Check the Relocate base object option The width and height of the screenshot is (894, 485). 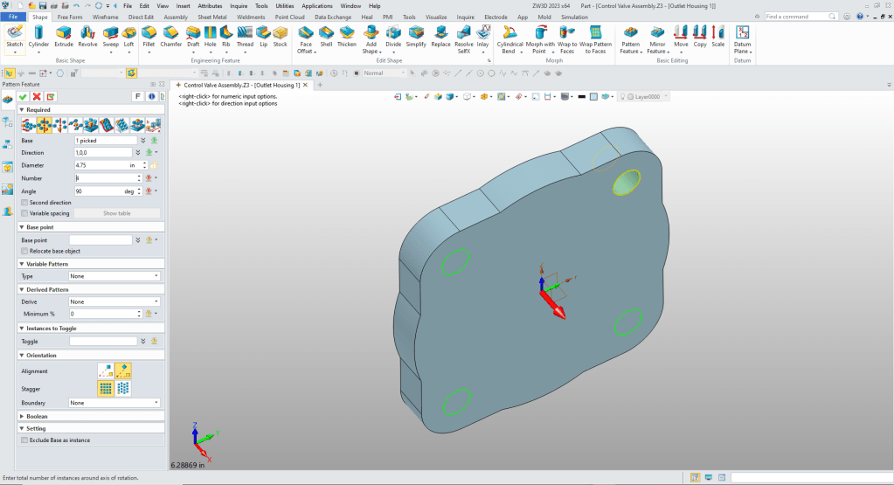(x=24, y=251)
